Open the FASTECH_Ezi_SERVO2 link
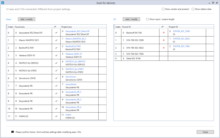The width and height of the screenshot is (220, 138). 75,61
